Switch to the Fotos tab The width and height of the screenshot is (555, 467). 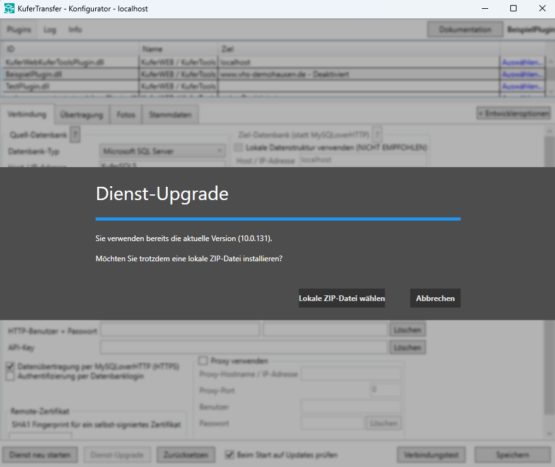[126, 115]
